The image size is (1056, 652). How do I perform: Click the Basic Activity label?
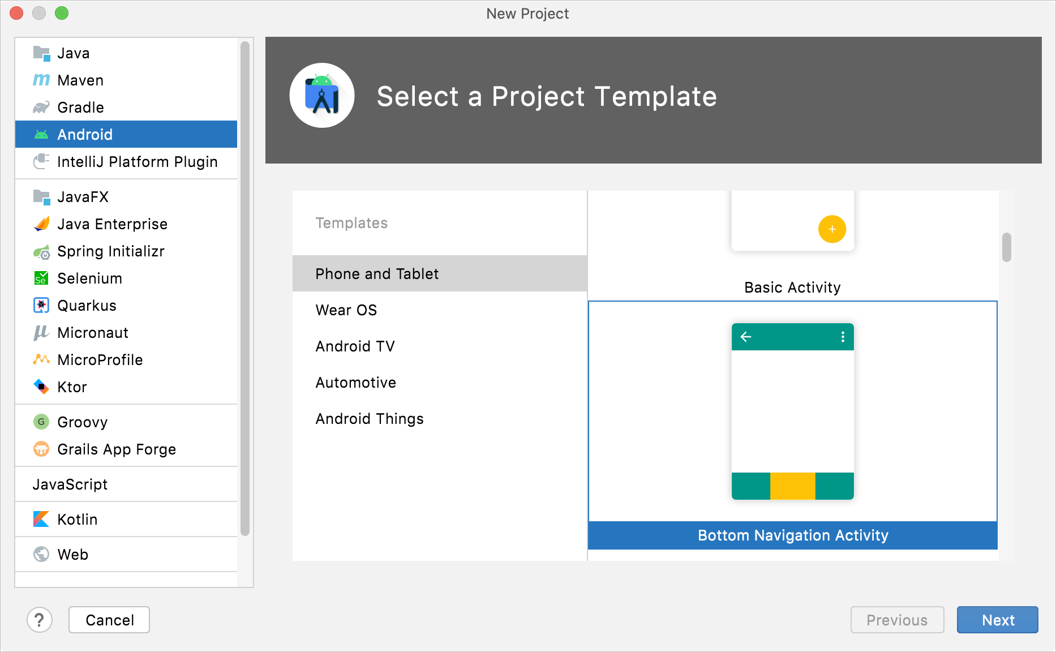[793, 288]
